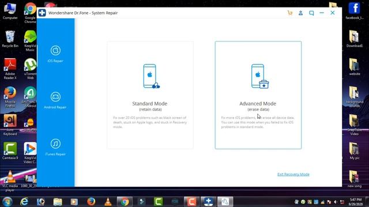Click the Dr.Fone logo in title bar
The height and width of the screenshot is (207, 369).
(42, 13)
